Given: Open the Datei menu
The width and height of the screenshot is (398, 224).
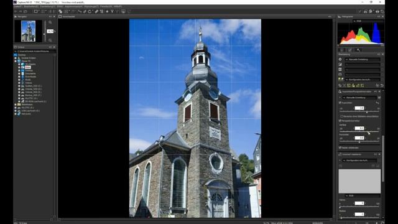Looking at the screenshot, I should pos(18,6).
